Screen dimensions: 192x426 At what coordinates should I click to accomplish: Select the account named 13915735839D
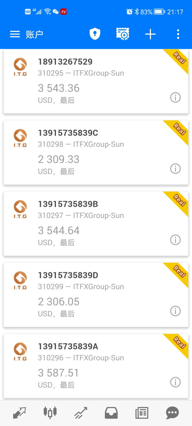coord(96,295)
